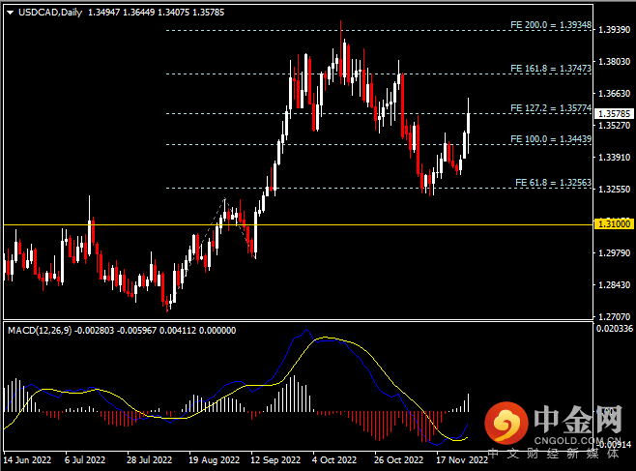The image size is (636, 471).
Task: Click the 1.39390 price on the scale
Action: tap(613, 30)
